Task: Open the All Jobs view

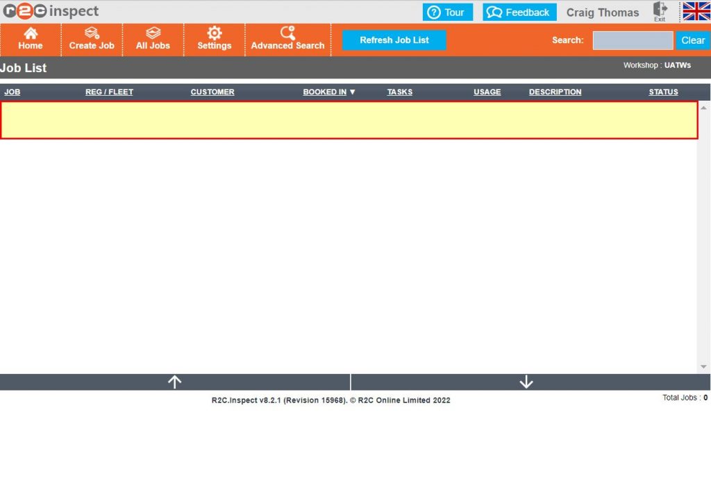Action: pyautogui.click(x=153, y=40)
